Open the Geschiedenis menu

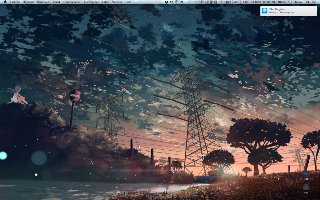coord(72,2)
